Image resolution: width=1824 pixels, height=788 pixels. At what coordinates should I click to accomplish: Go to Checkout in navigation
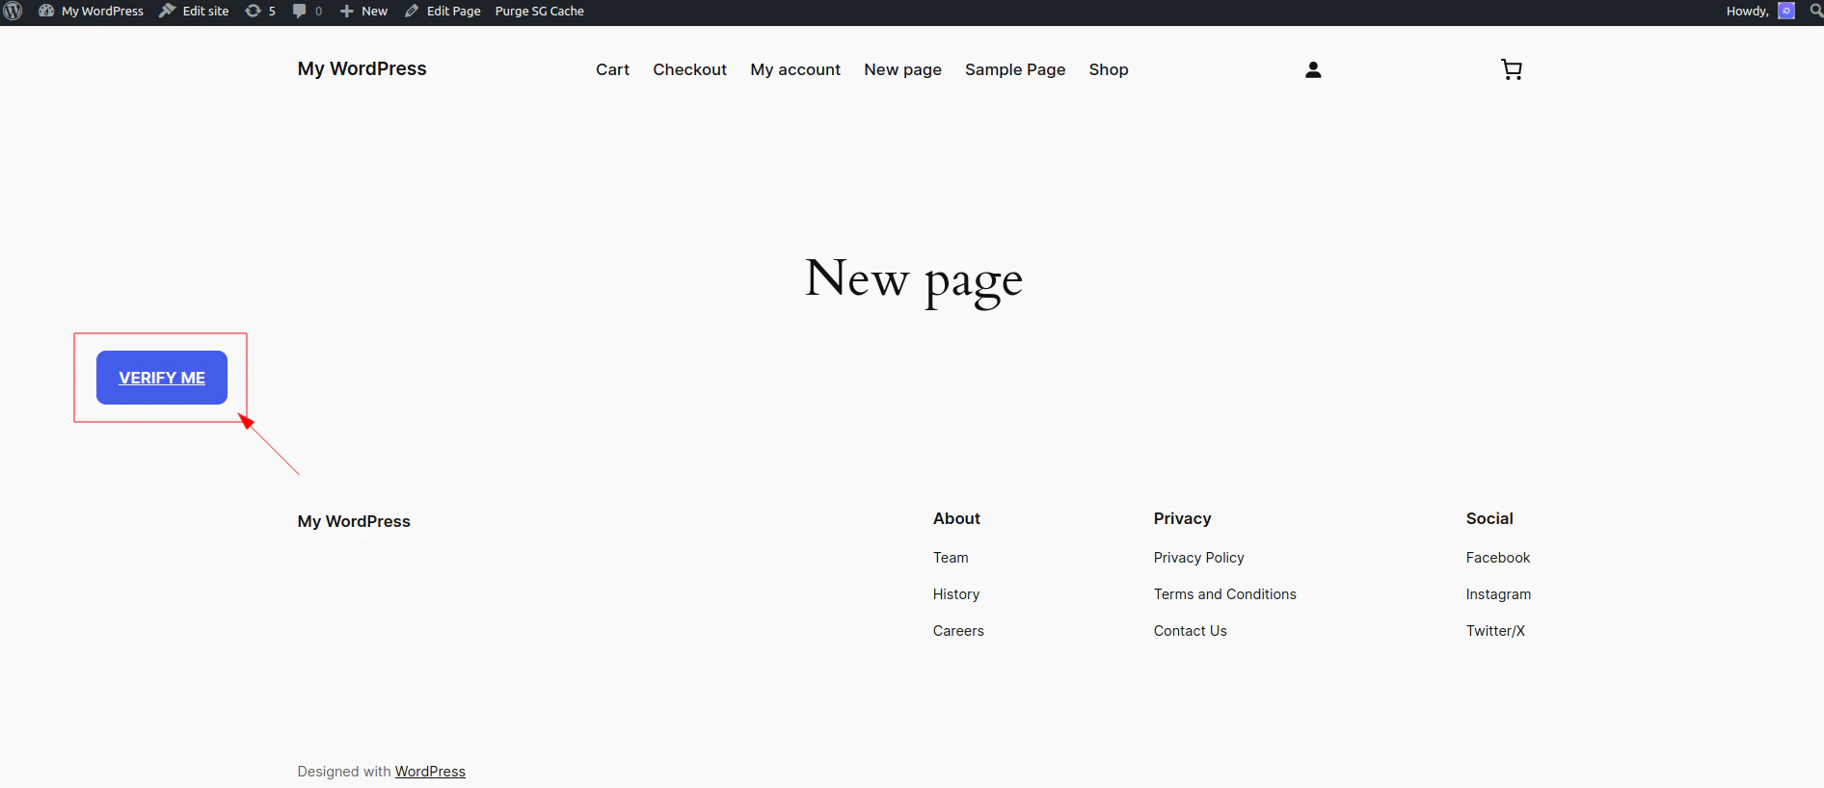689,69
